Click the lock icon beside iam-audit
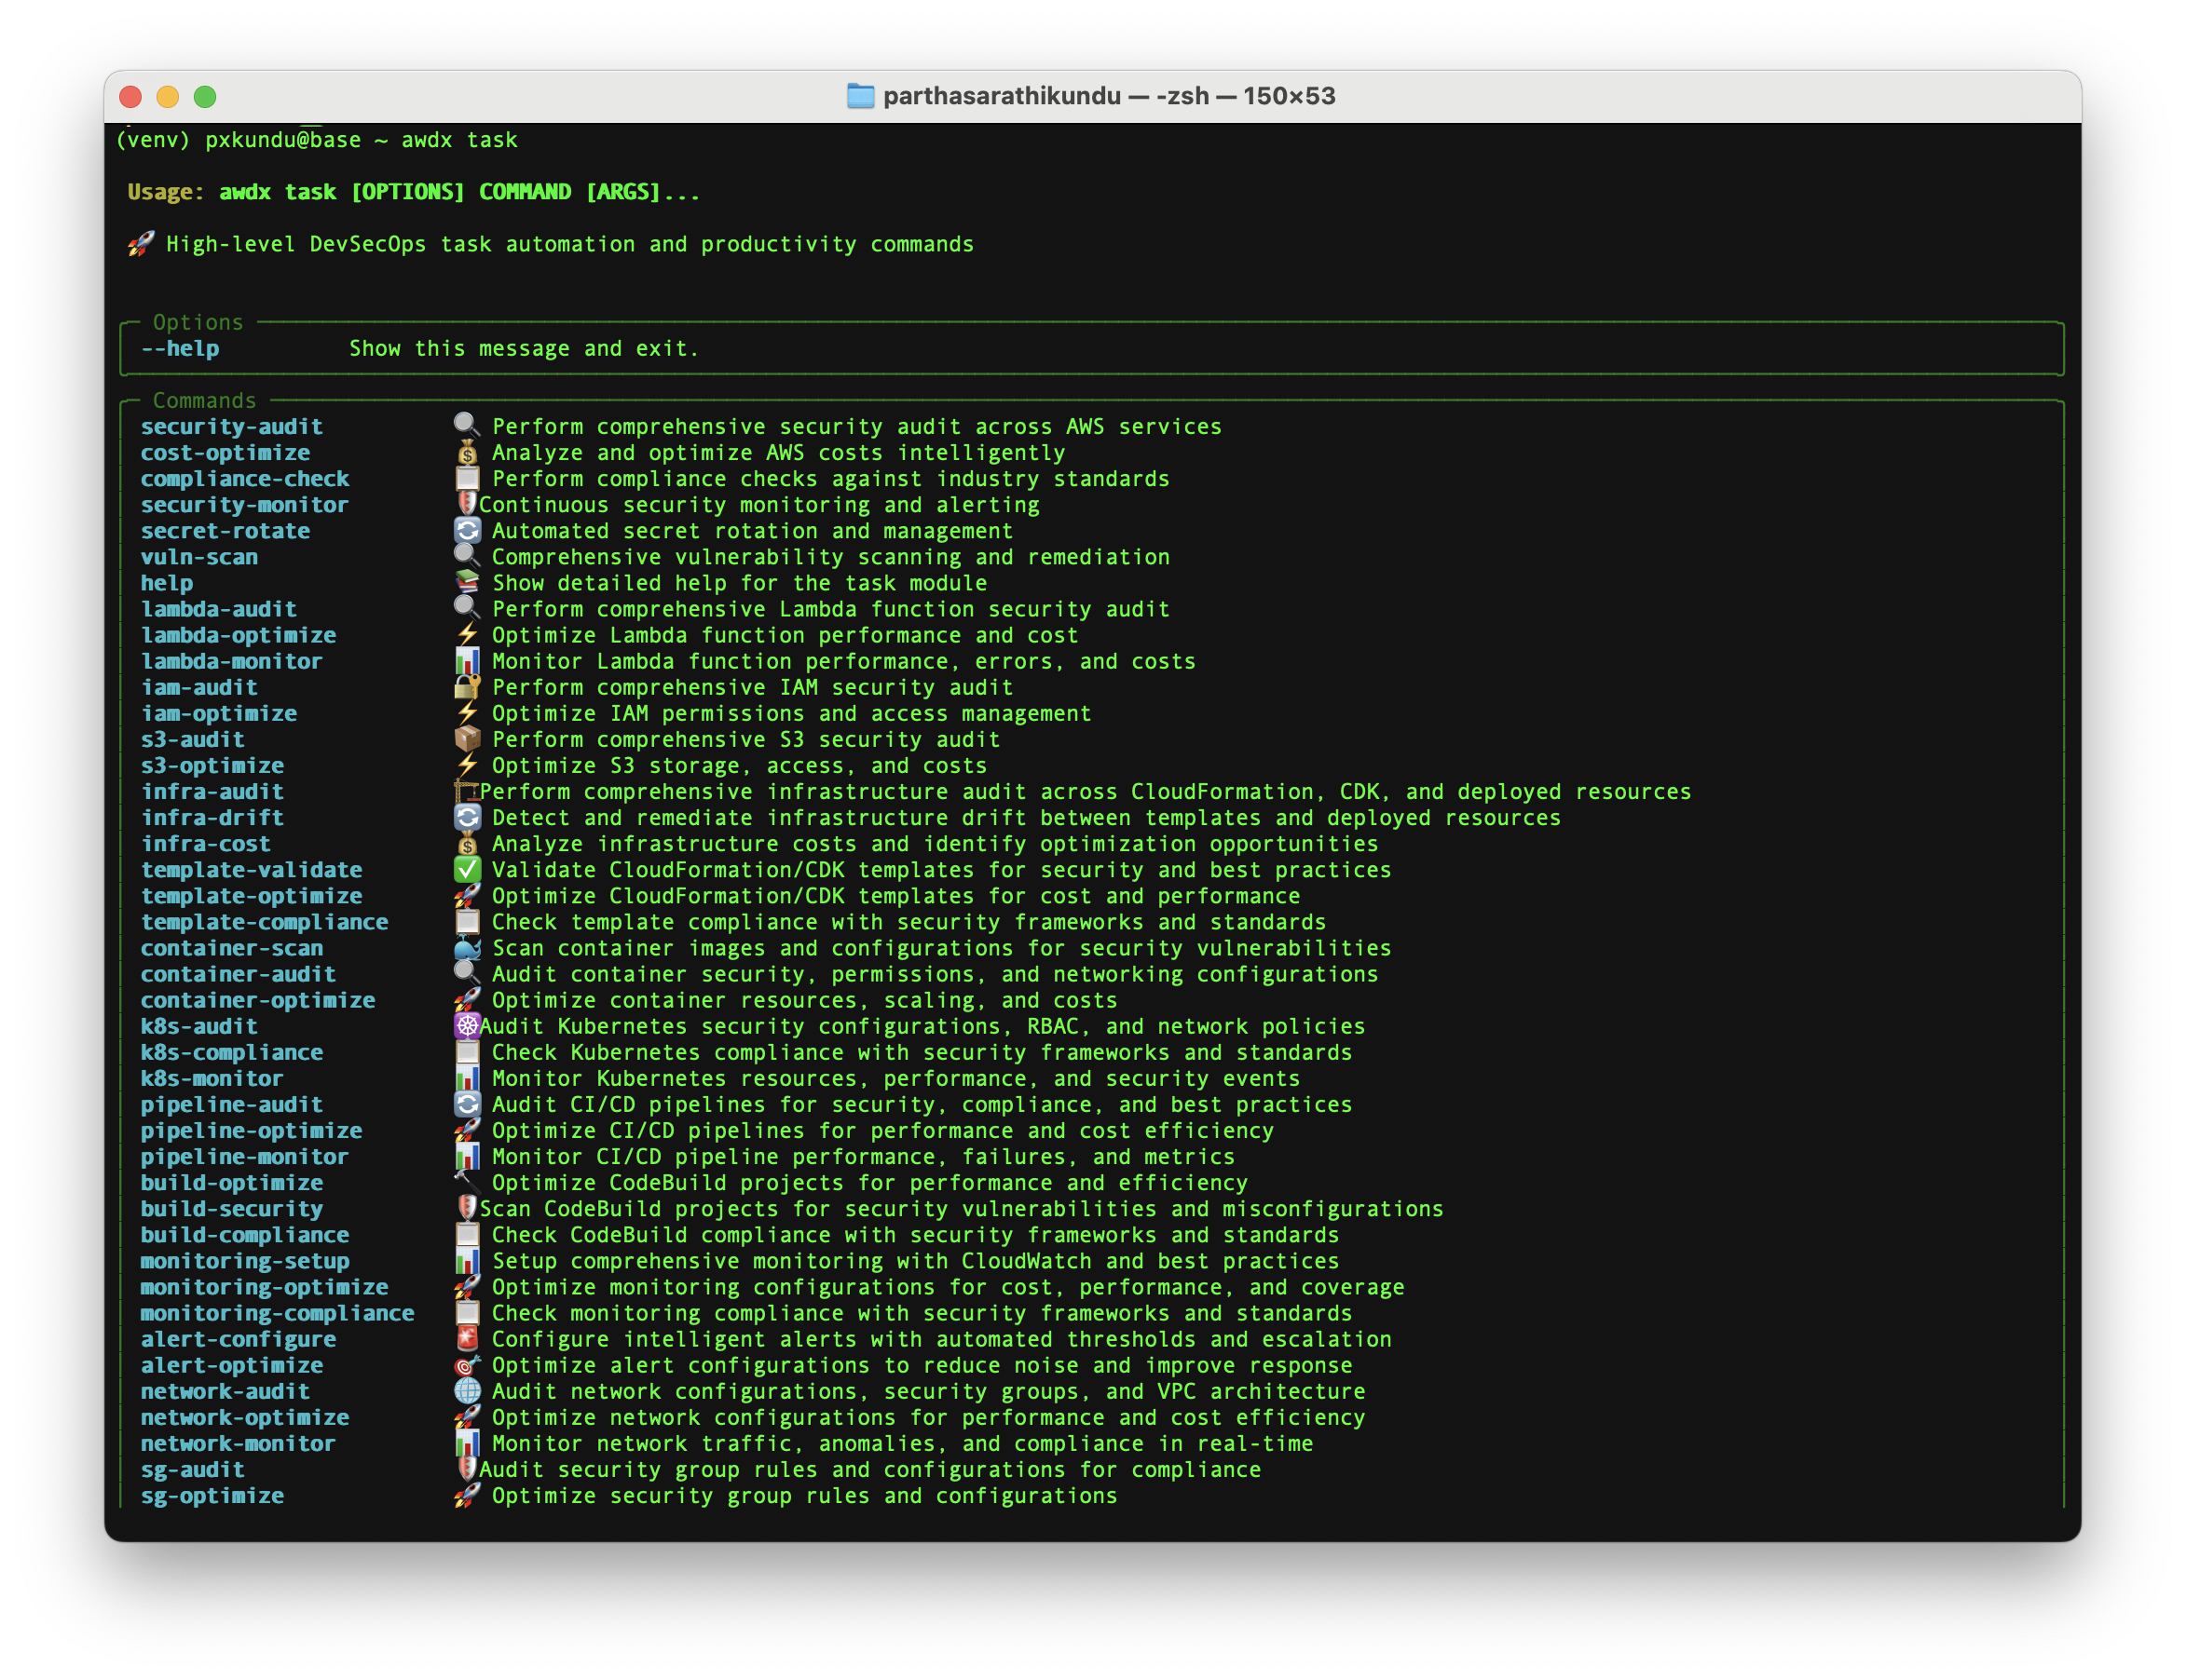The width and height of the screenshot is (2186, 1680). coord(466,687)
